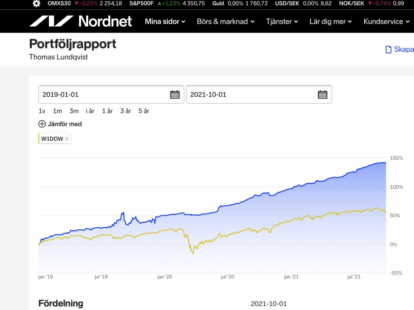Click the 150% axis label
Screen dimensions: 414x310
click(396, 158)
